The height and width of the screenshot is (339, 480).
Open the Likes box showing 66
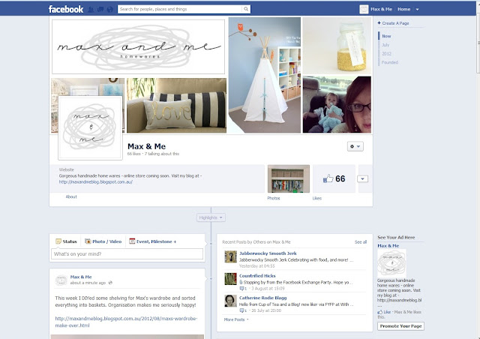click(334, 178)
